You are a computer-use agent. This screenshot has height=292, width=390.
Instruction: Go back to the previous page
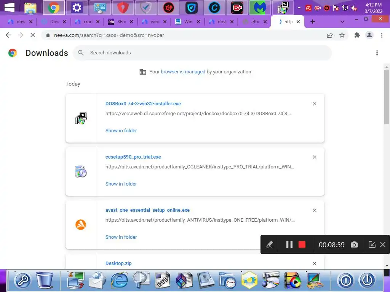(x=8, y=35)
